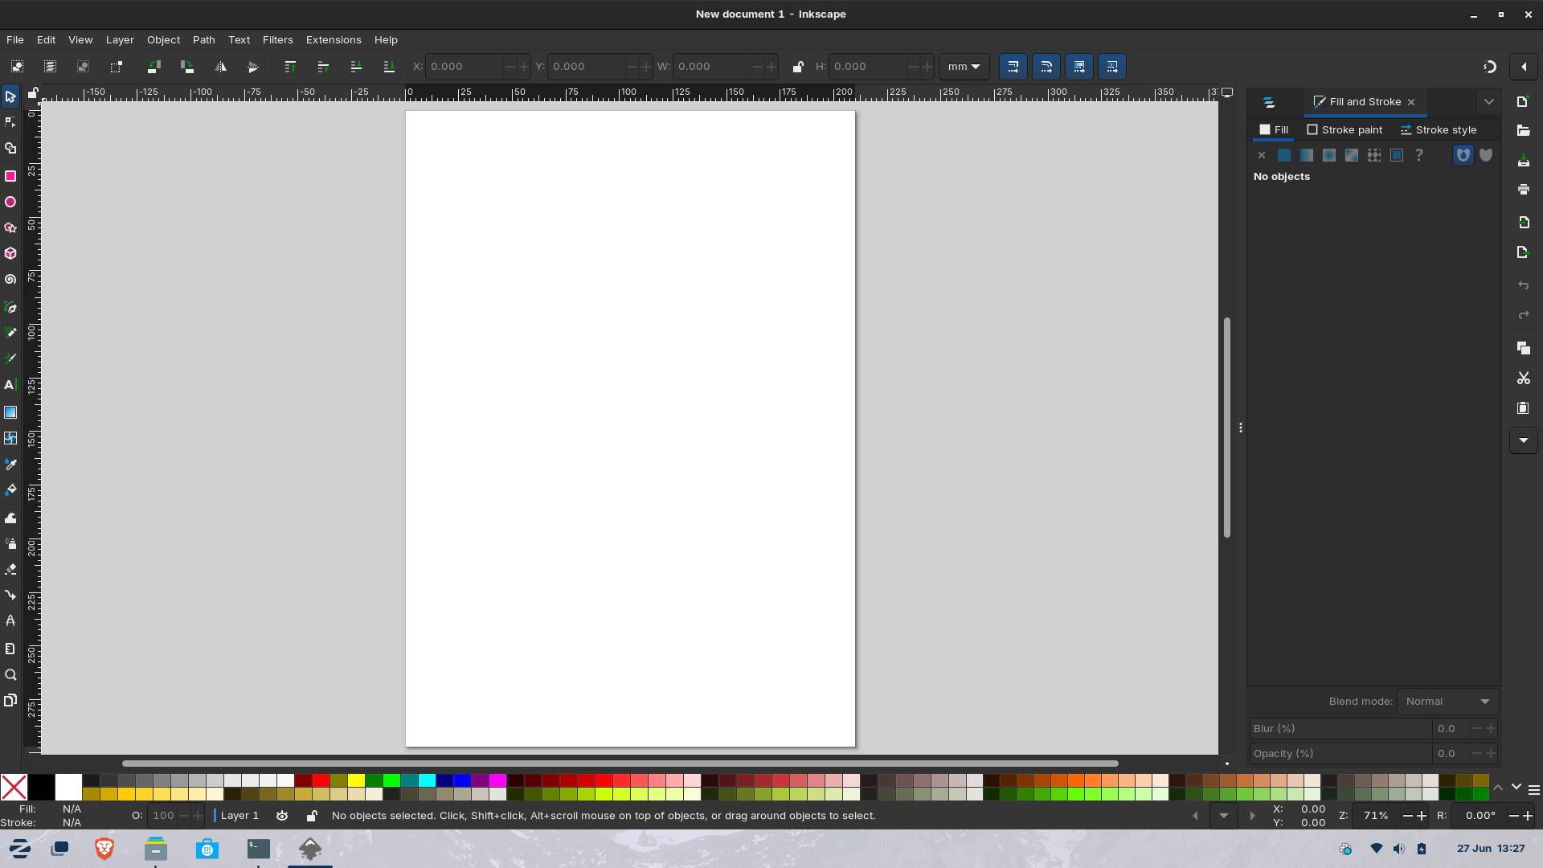Open the mm units dropdown
The width and height of the screenshot is (1543, 868).
pyautogui.click(x=964, y=67)
